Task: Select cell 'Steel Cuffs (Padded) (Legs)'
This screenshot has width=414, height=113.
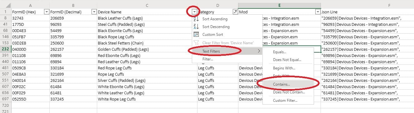Action: (147, 24)
